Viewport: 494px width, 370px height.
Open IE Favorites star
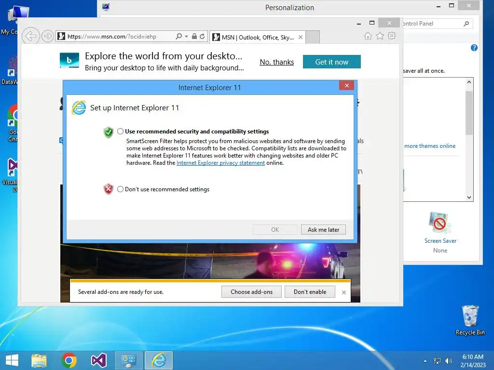coord(380,36)
